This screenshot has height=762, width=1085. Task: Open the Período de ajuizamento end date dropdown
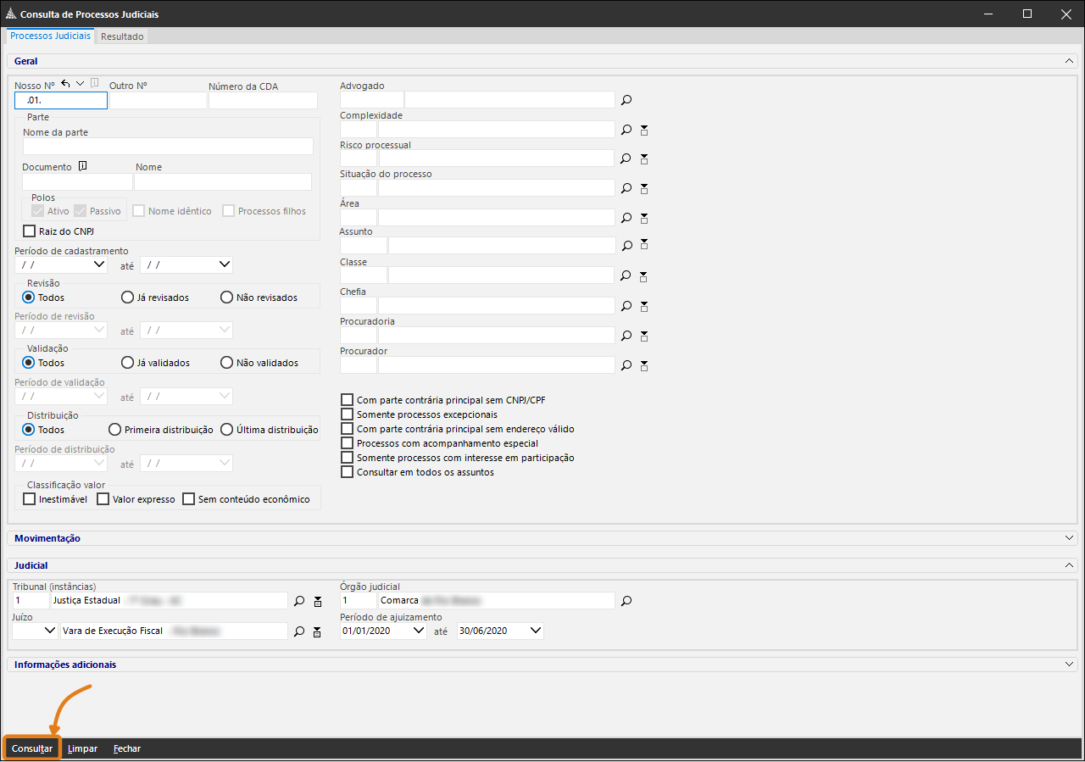[x=535, y=631]
